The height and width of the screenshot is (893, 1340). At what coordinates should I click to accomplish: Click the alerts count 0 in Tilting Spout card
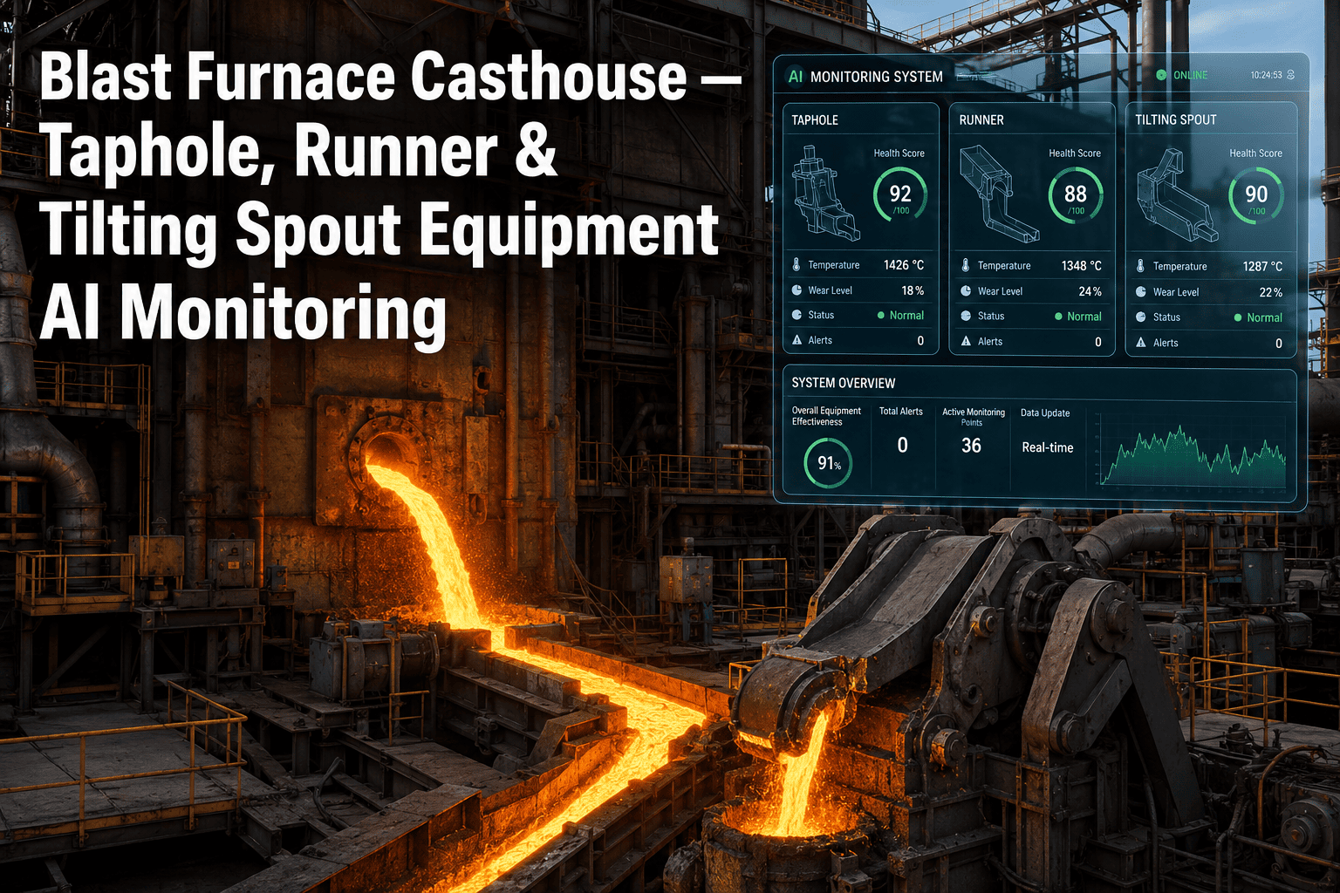coord(1279,344)
